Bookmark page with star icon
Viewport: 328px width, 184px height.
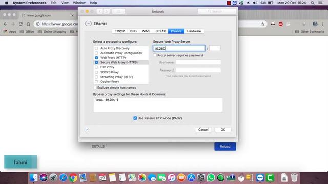pyautogui.click(x=263, y=24)
